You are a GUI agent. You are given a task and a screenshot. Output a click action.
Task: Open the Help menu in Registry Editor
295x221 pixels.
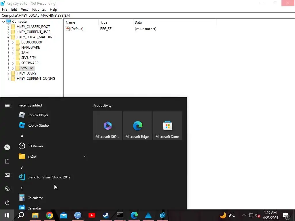pyautogui.click(x=53, y=9)
